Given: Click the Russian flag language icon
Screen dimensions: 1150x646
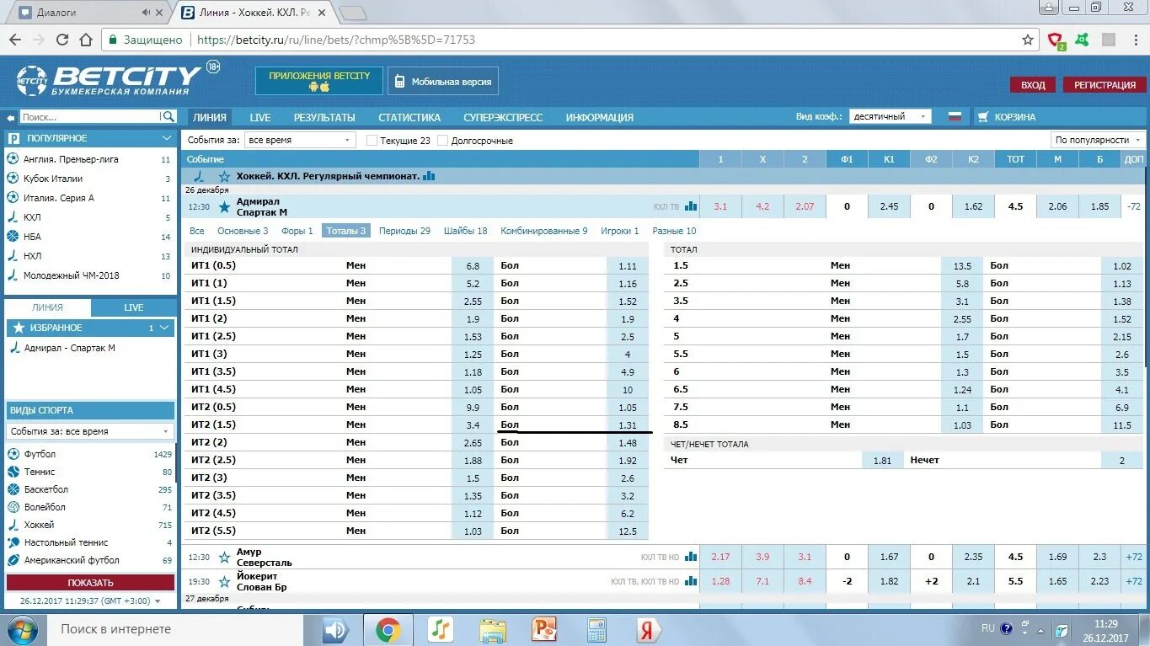Looking at the screenshot, I should (955, 117).
